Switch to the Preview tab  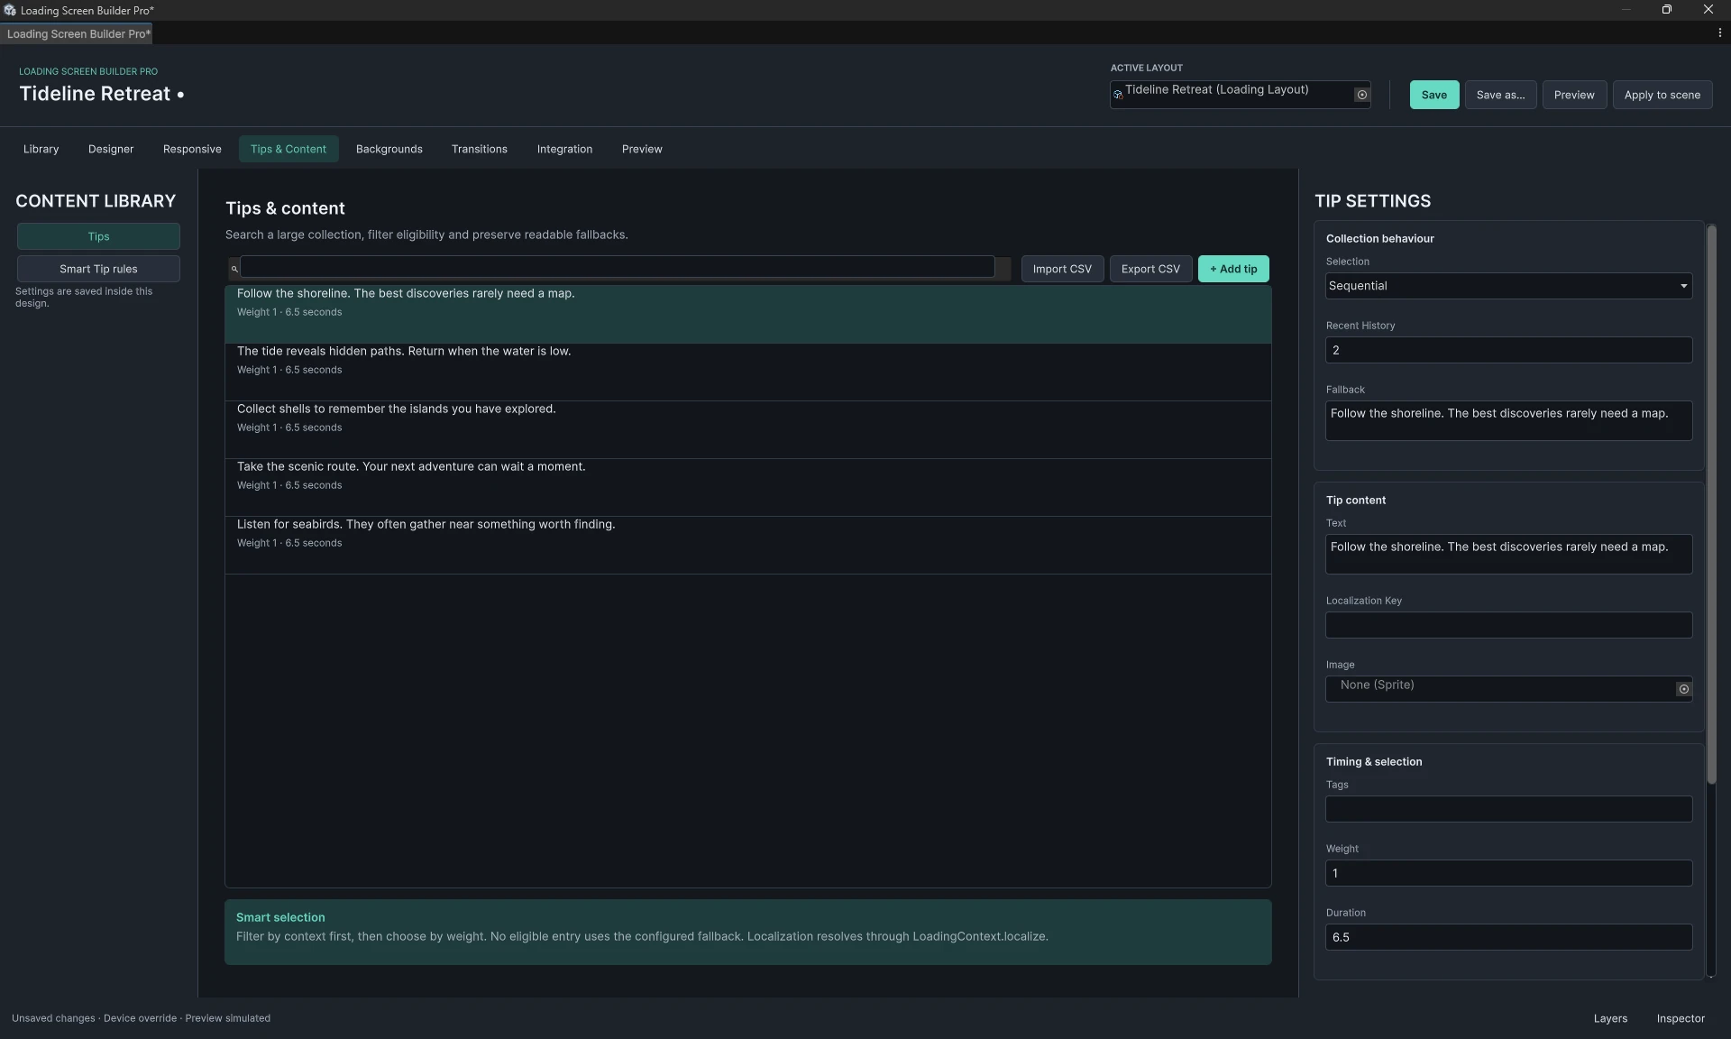tap(642, 149)
